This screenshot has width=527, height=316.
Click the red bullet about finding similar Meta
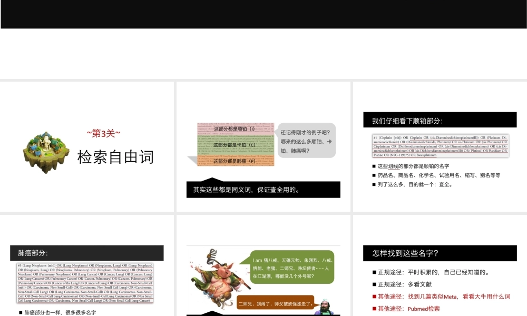(444, 297)
